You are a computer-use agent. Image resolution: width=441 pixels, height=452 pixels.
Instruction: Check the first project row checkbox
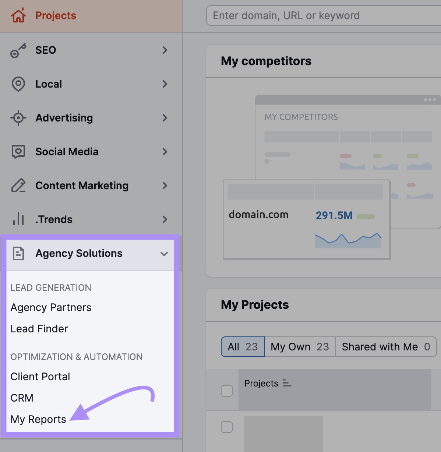click(227, 391)
